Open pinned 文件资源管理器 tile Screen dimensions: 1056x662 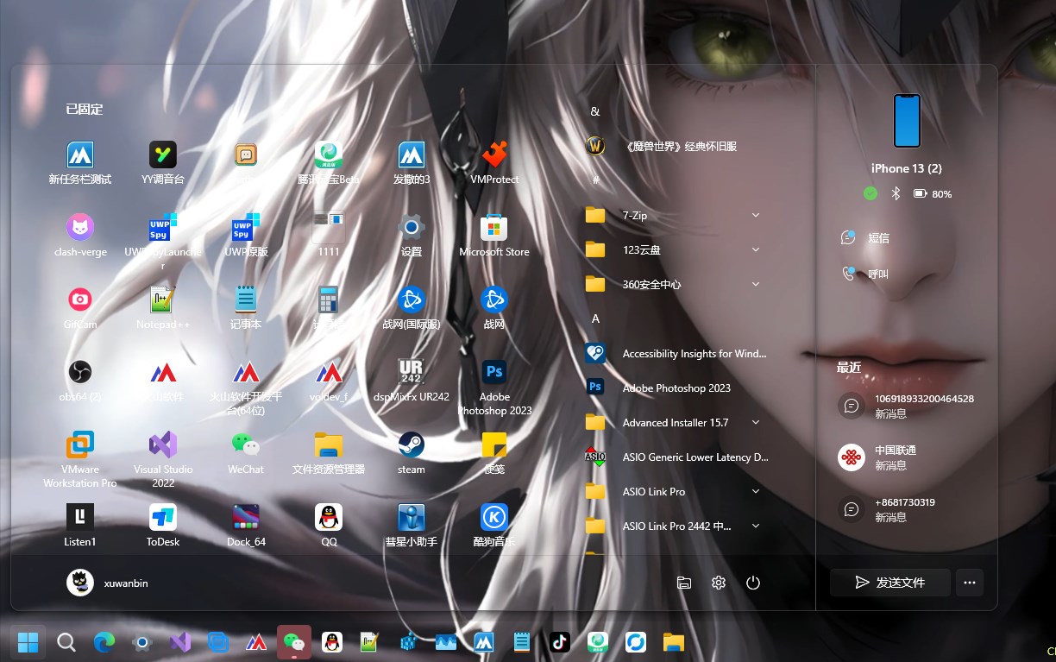pos(329,453)
